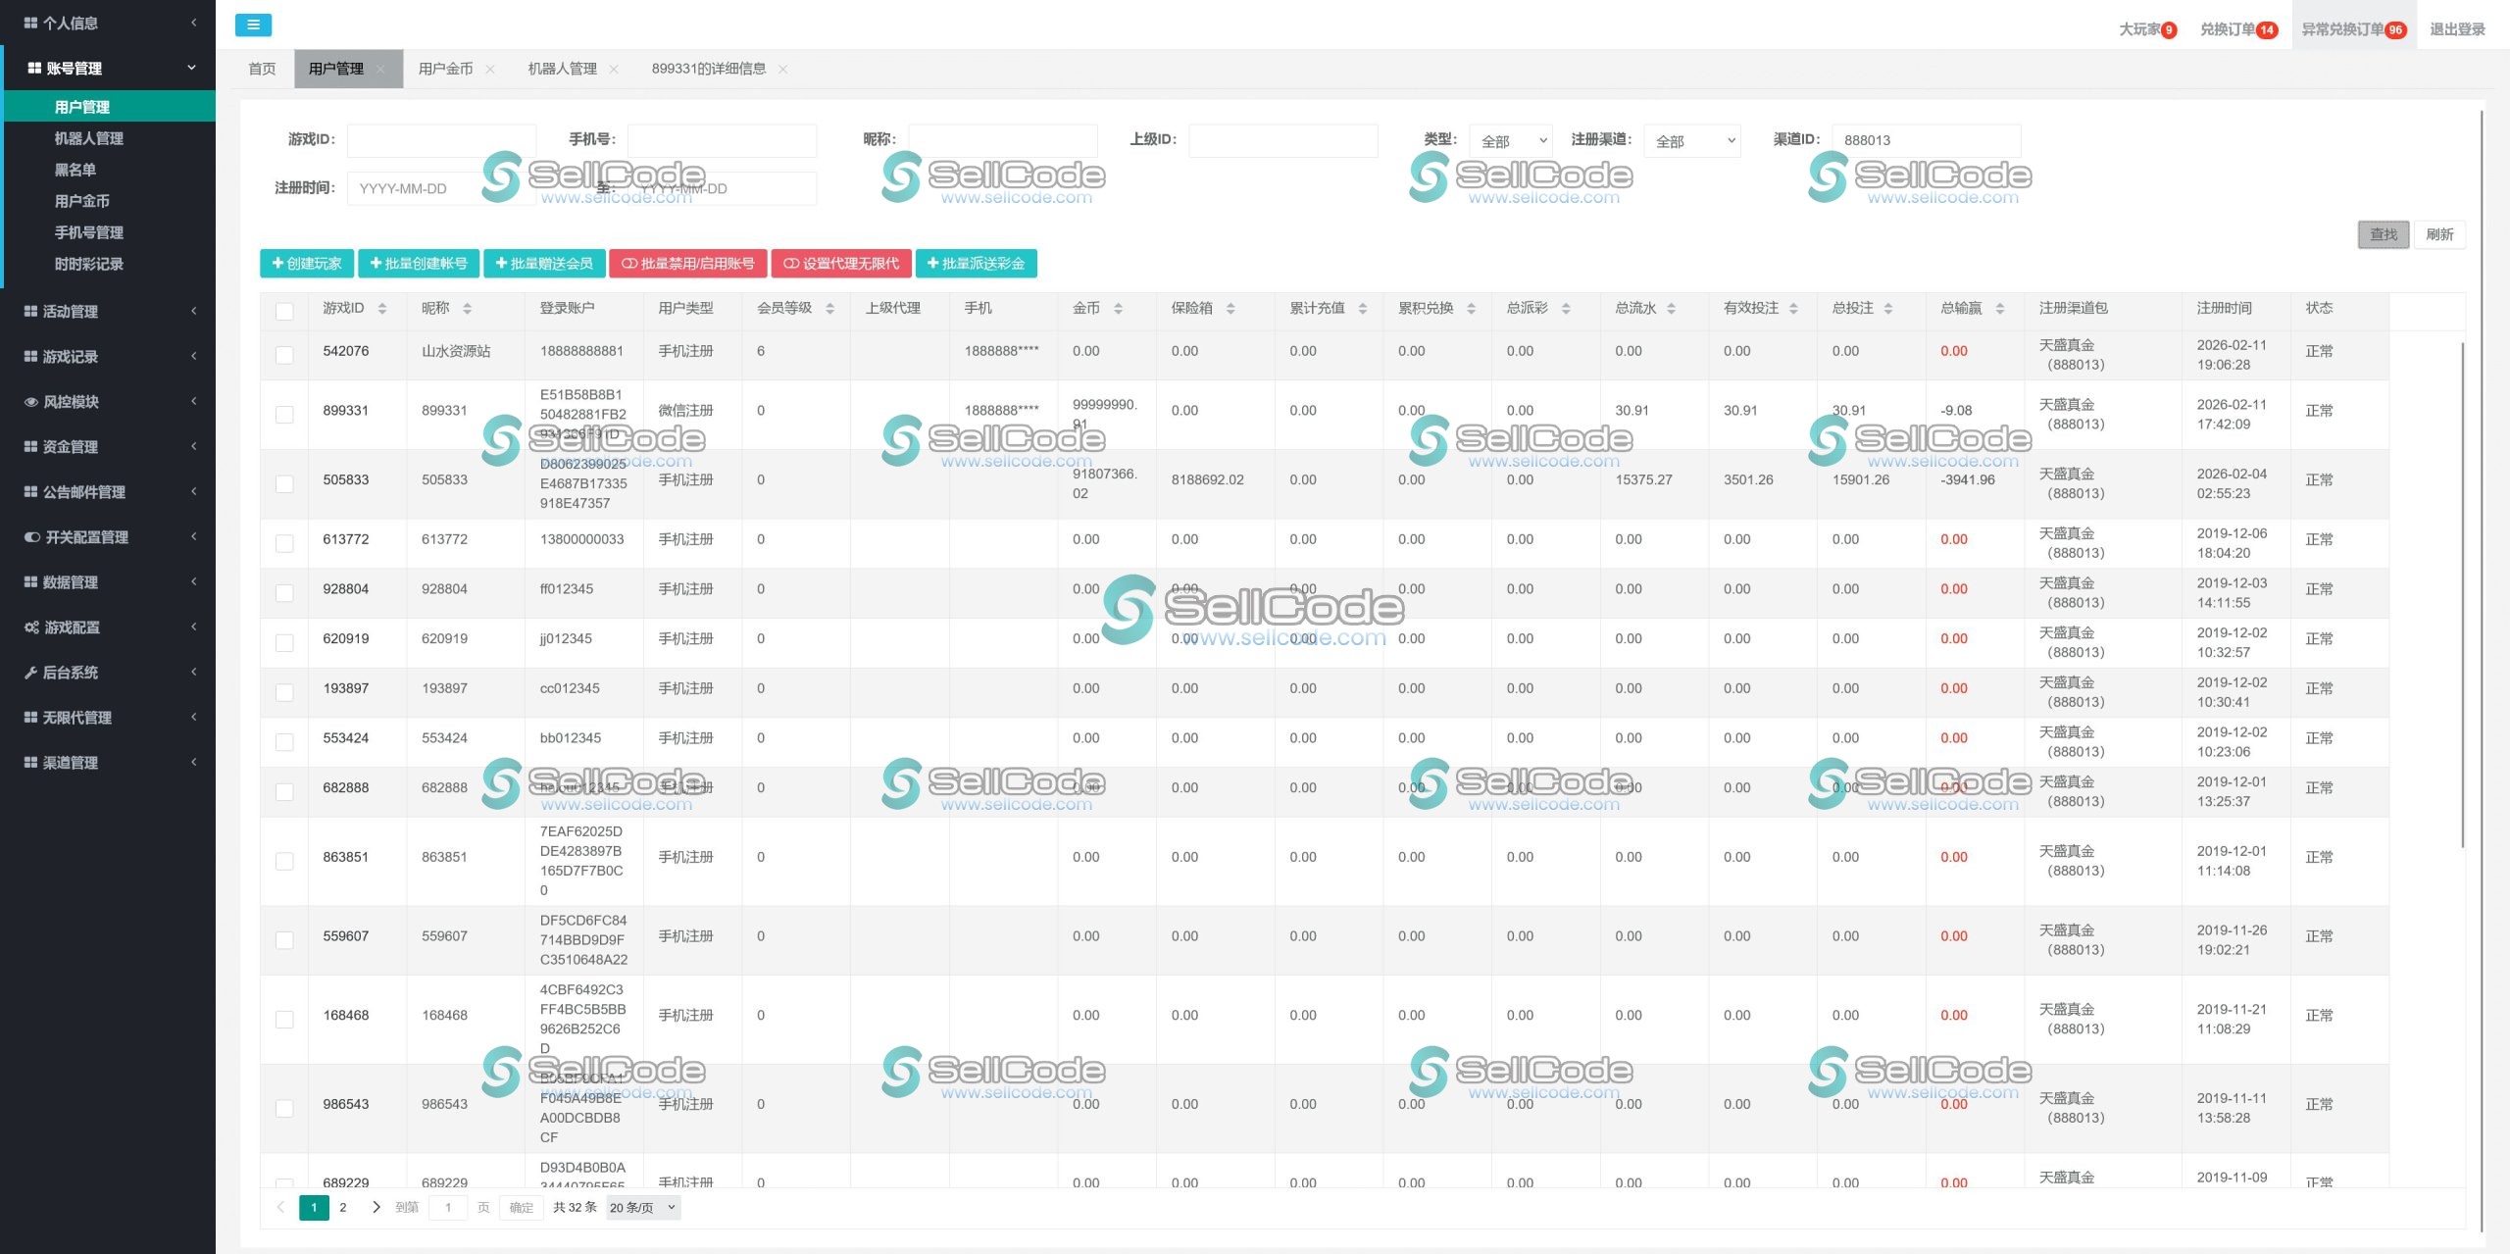Click the 游戏ID input field

(x=441, y=140)
